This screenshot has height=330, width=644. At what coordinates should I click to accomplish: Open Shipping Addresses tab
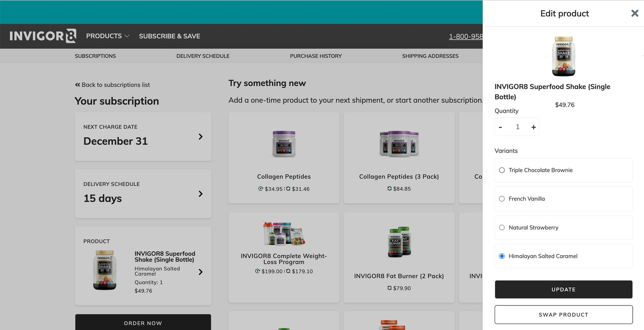pos(430,56)
